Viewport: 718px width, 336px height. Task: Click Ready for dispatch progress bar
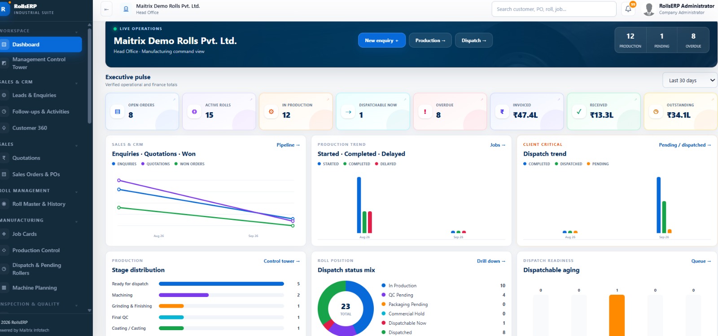point(221,284)
